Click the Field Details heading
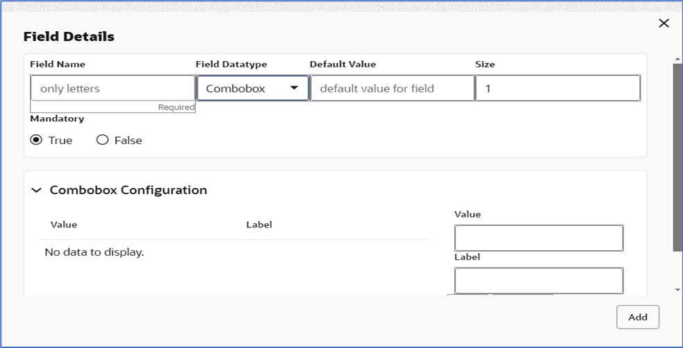The width and height of the screenshot is (683, 348). pyautogui.click(x=69, y=37)
